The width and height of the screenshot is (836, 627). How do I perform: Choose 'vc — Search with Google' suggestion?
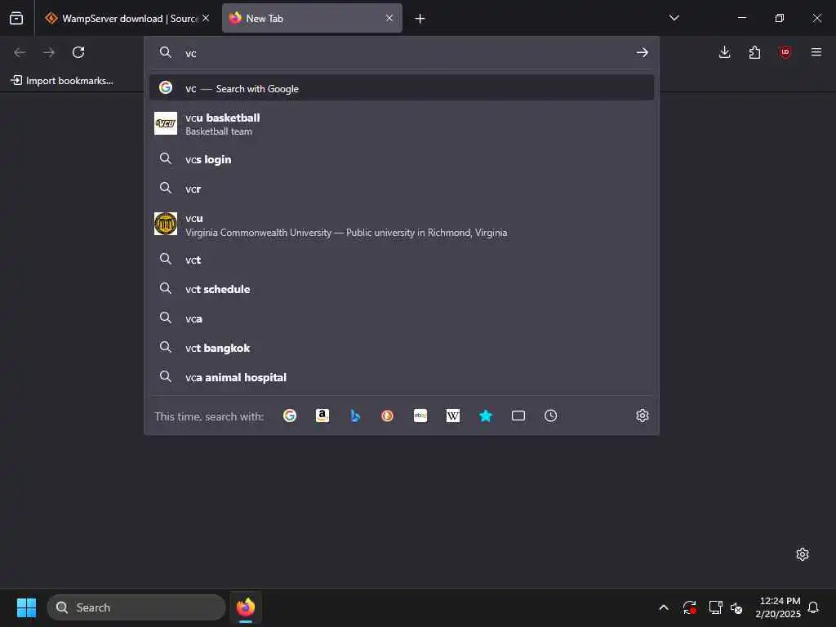click(x=402, y=88)
